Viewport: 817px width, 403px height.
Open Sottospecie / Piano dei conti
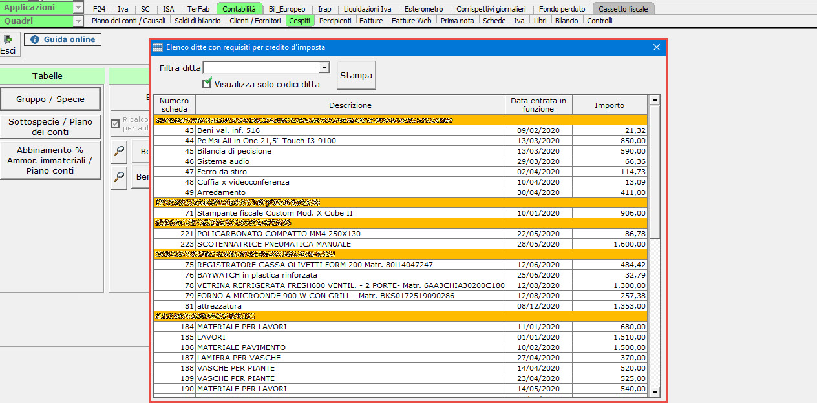click(x=50, y=127)
